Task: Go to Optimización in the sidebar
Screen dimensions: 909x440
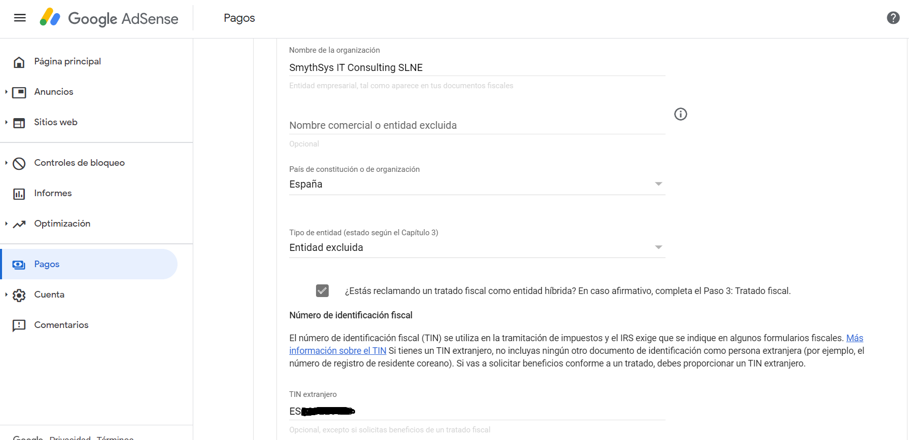Action: tap(62, 224)
